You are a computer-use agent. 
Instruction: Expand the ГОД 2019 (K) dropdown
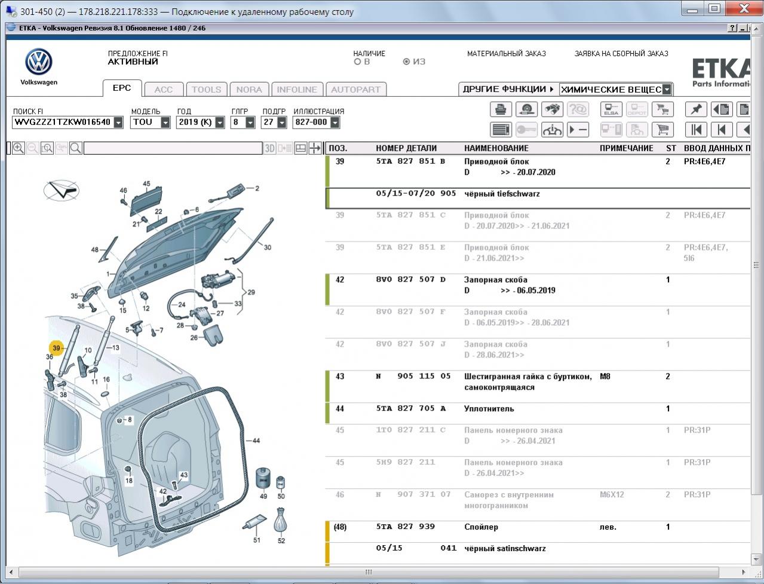(x=220, y=123)
